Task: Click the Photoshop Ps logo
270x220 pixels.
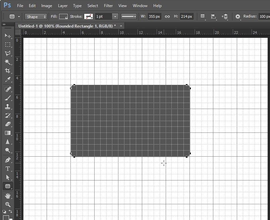Action: 7,5
